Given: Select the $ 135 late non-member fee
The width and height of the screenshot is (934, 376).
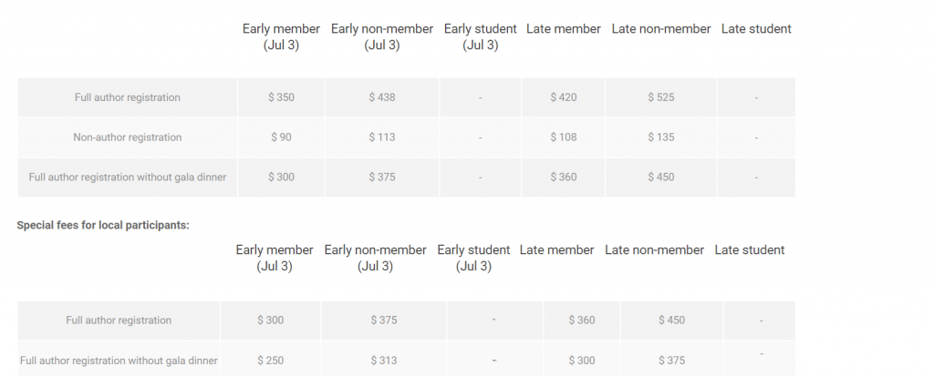Looking at the screenshot, I should click(x=661, y=137).
